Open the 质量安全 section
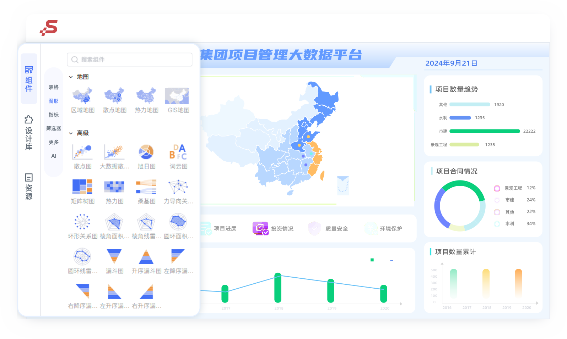The width and height of the screenshot is (567, 339). point(328,229)
